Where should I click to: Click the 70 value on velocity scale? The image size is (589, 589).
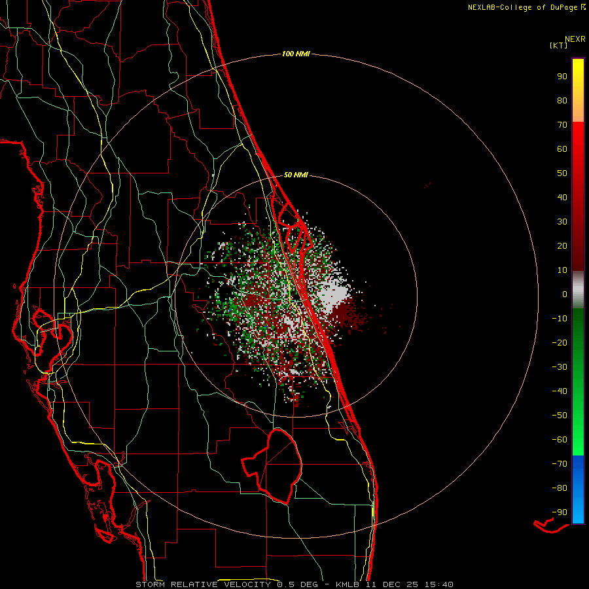[x=562, y=125]
